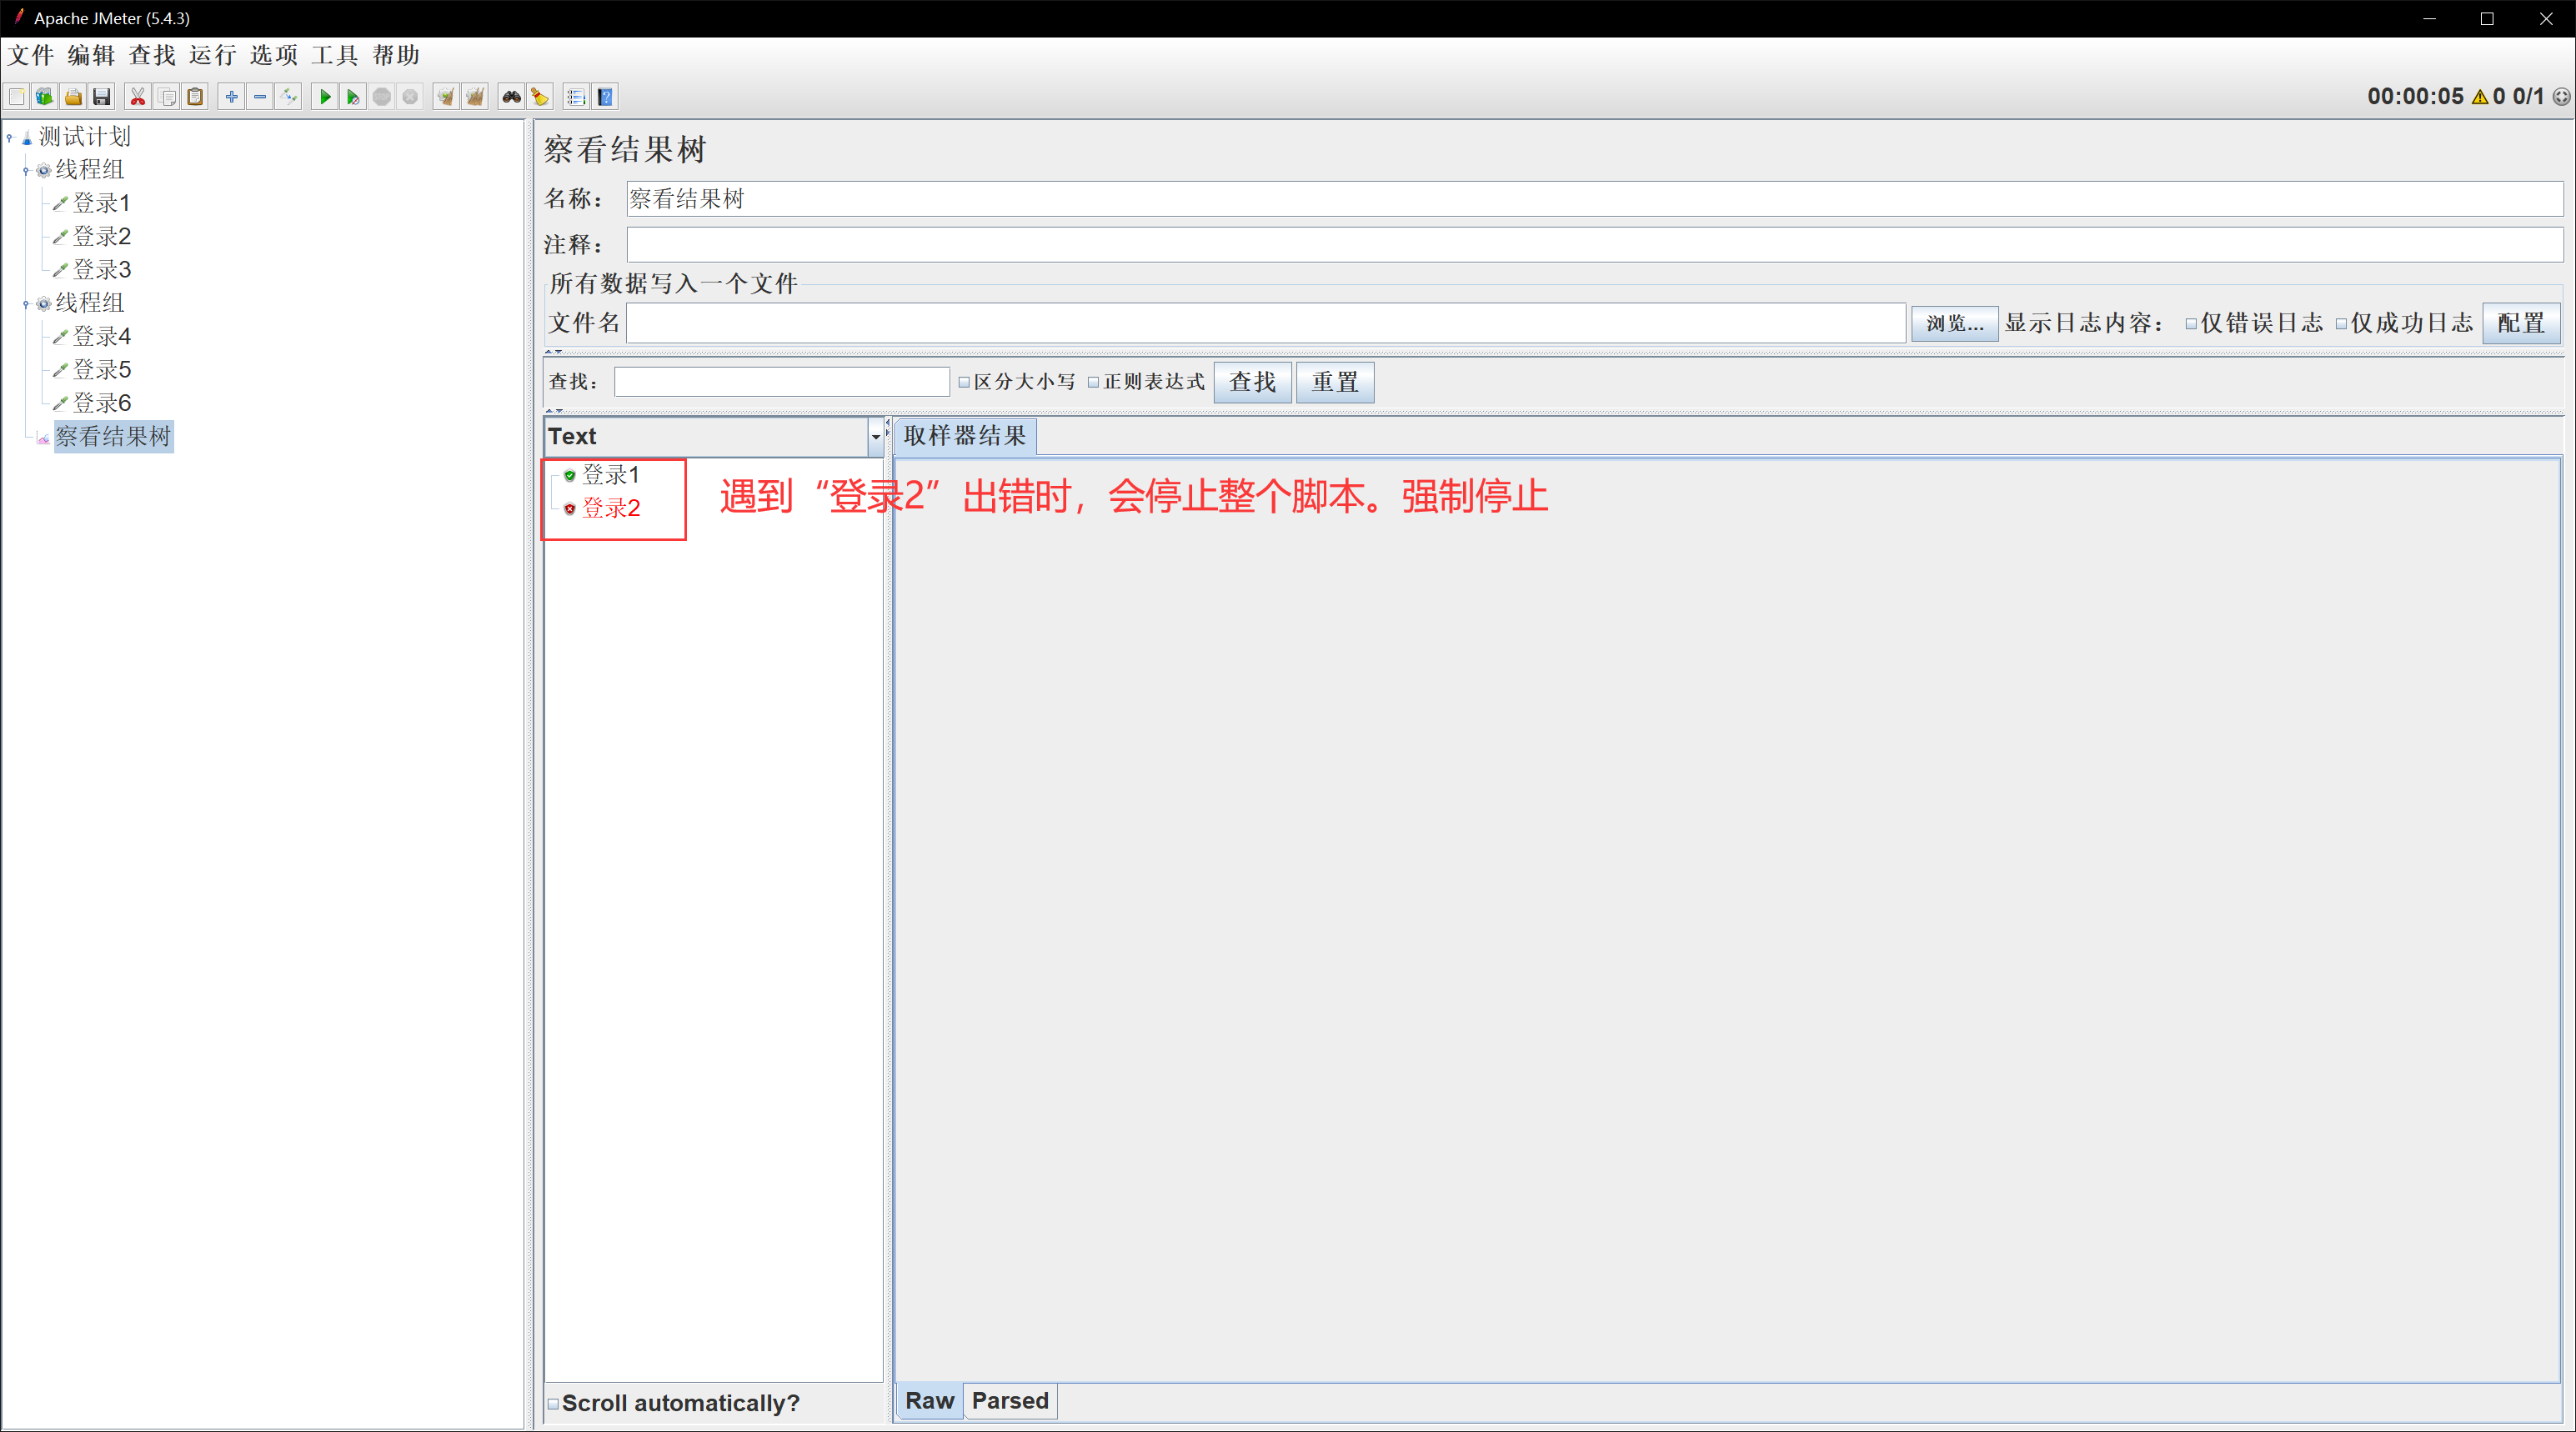Screen dimensions: 2576x1432
Task: Click the 配置 button
Action: pos(2520,324)
